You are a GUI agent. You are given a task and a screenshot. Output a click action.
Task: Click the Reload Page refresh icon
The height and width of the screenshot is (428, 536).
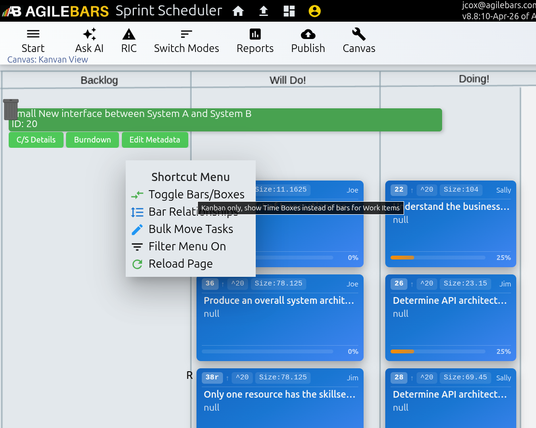pyautogui.click(x=137, y=264)
